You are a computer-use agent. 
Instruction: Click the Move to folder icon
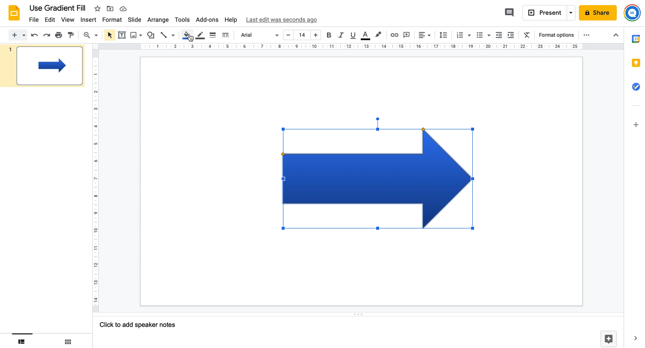[x=110, y=9]
